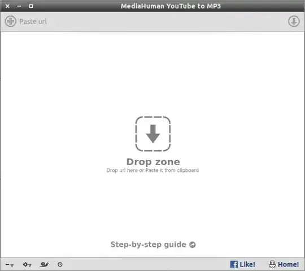The image size is (305, 271).
Task: Click the round arrow icon beside guide link
Action: (193, 245)
